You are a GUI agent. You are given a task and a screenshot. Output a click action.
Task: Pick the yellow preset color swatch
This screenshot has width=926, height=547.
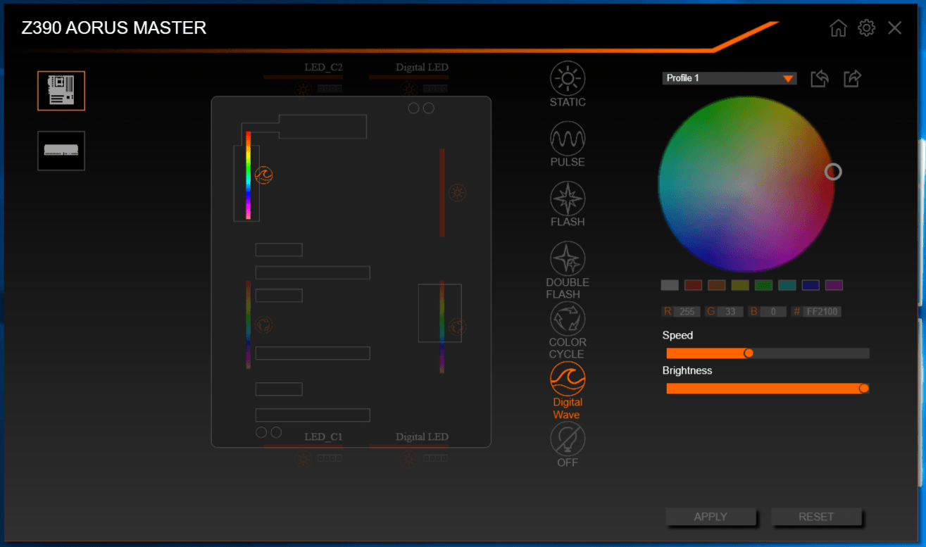[740, 285]
